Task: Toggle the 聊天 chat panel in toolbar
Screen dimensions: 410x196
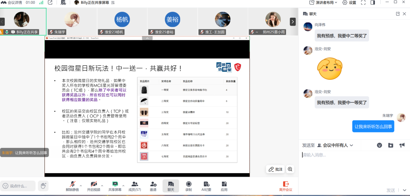Action: [171, 186]
